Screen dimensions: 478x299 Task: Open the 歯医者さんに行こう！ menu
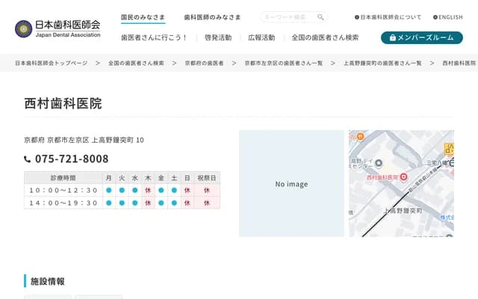154,37
